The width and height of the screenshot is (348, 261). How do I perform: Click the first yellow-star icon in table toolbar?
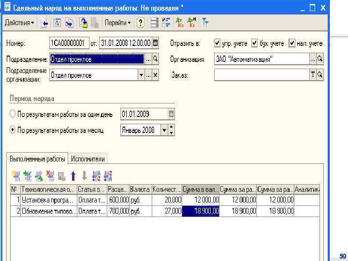[x=16, y=176]
